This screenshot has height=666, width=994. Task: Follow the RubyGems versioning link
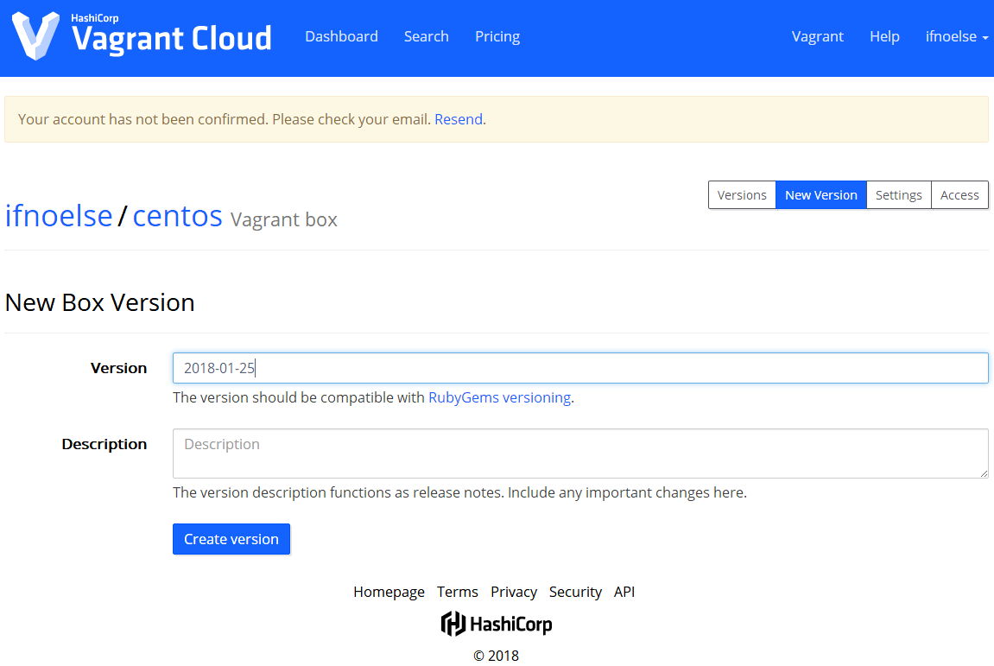pos(499,397)
